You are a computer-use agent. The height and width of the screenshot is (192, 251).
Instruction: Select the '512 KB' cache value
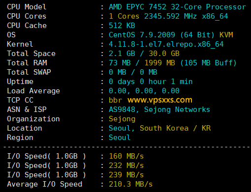coord(122,26)
